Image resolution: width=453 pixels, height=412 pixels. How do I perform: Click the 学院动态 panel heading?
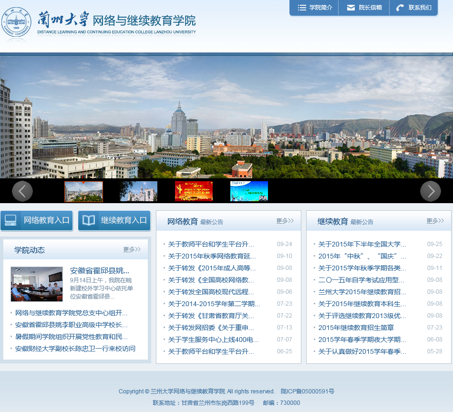click(30, 250)
